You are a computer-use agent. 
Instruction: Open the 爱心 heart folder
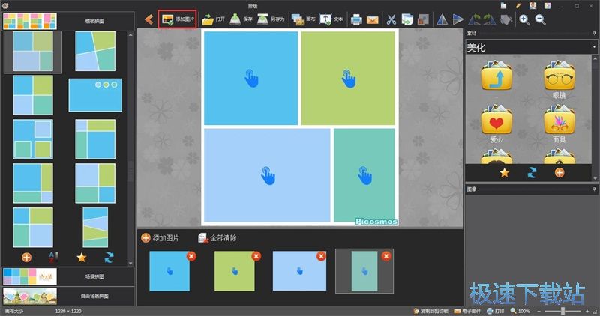point(496,124)
